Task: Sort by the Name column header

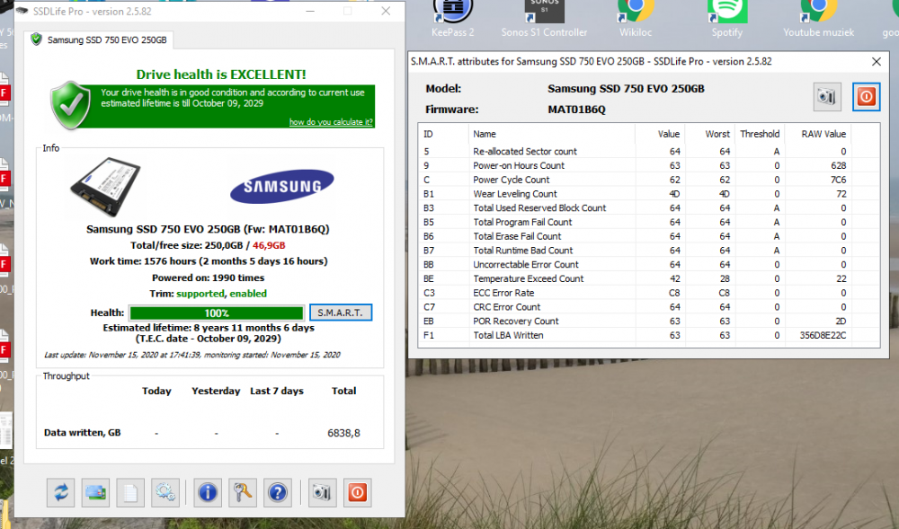Action: 552,134
